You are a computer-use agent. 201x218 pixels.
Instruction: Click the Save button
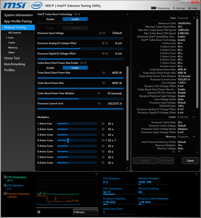(190, 161)
